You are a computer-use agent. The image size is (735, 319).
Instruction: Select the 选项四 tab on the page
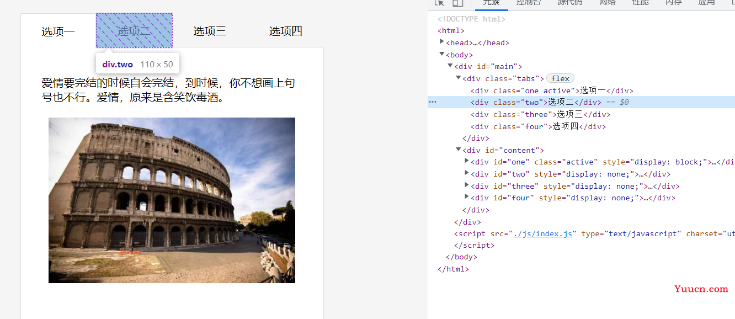pos(286,31)
